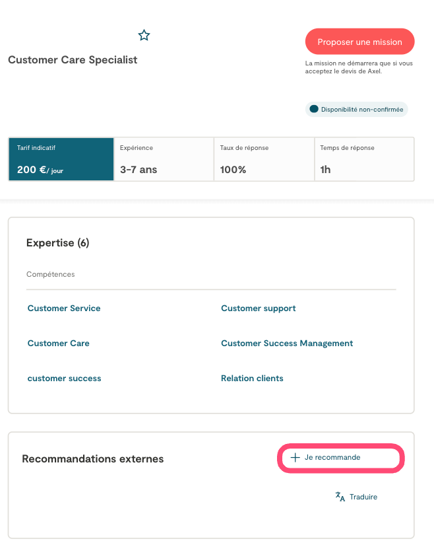Click the Tarif indicatif 200 € card

61,159
